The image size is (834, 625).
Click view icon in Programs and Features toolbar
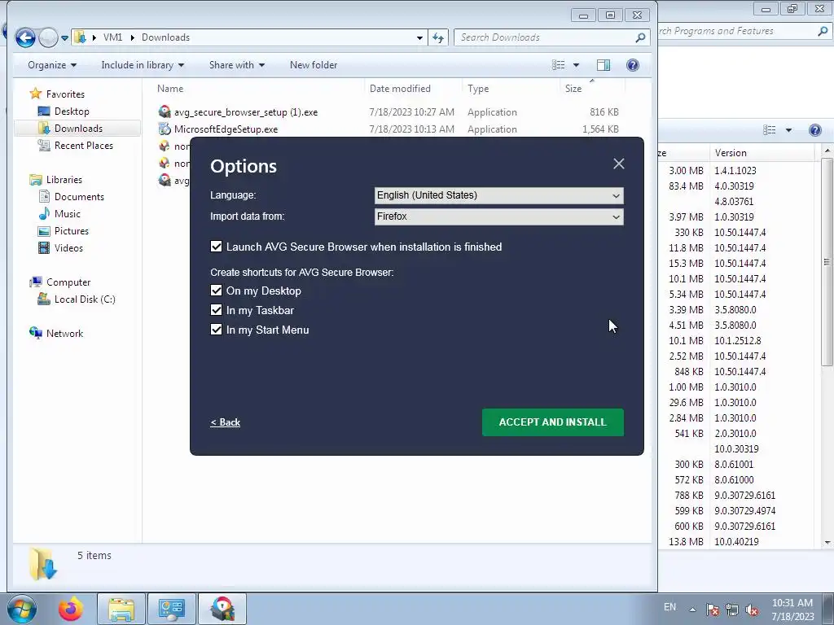(769, 130)
